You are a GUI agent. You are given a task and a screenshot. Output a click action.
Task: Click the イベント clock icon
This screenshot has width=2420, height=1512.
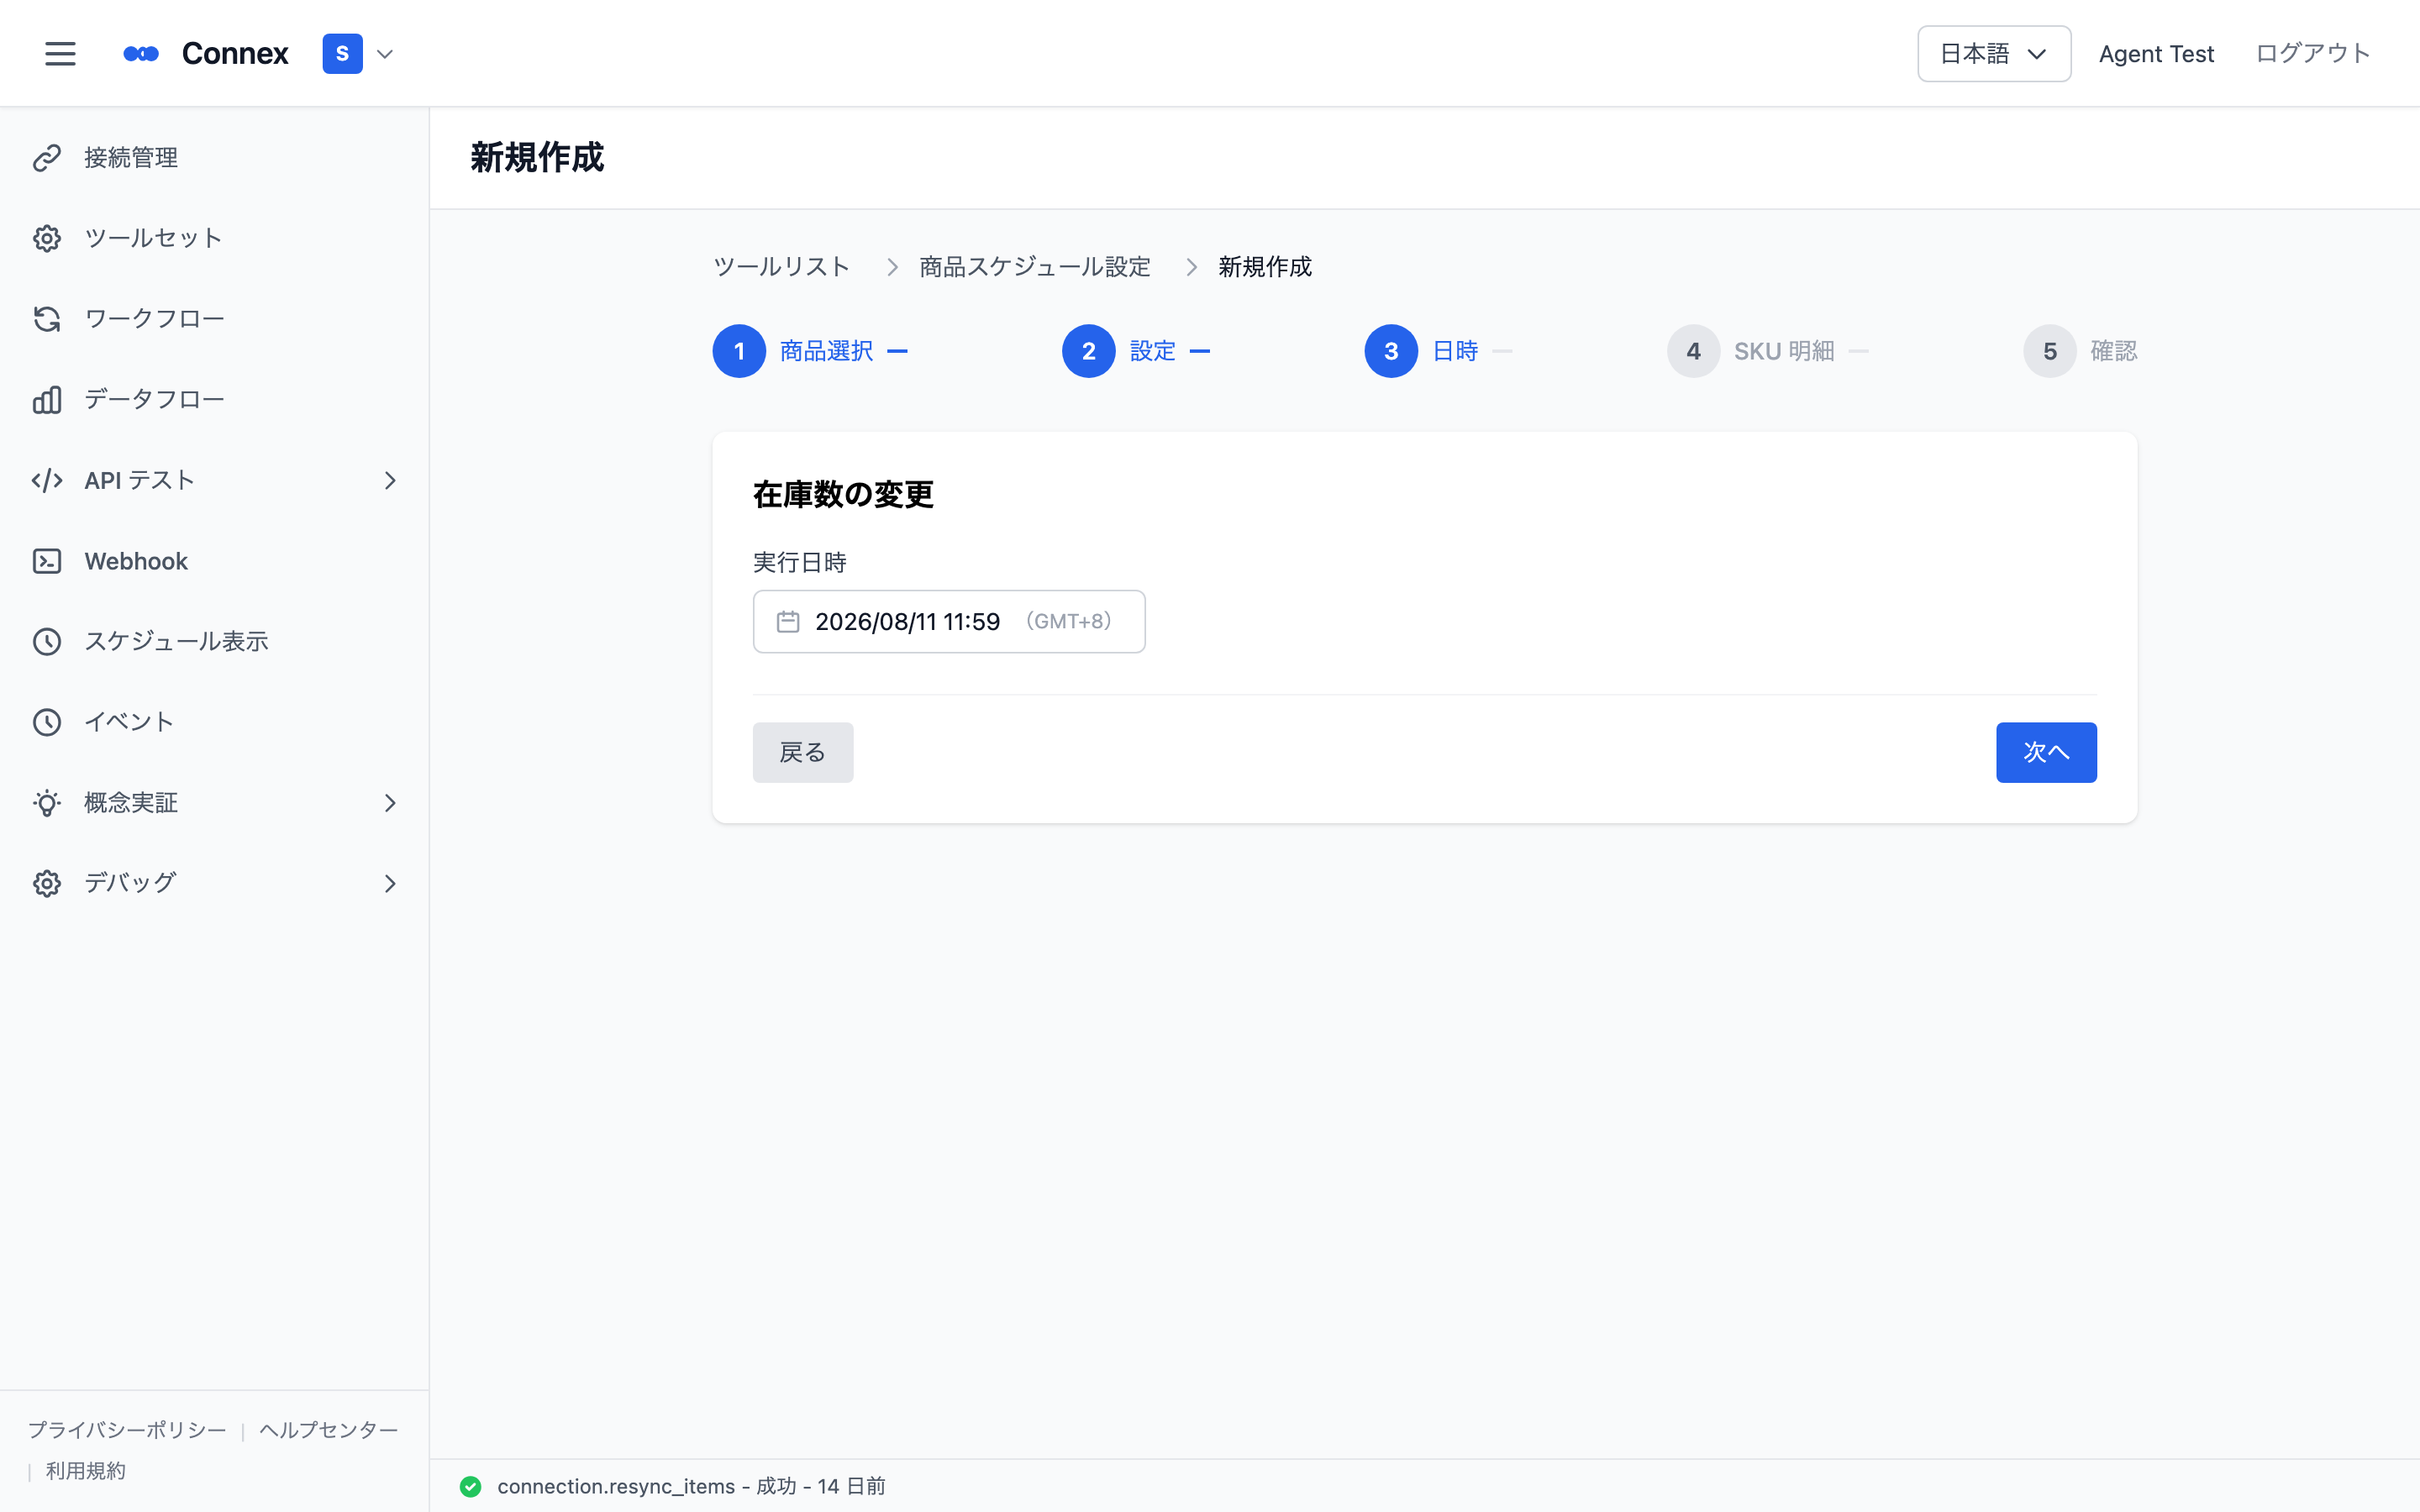(x=47, y=722)
